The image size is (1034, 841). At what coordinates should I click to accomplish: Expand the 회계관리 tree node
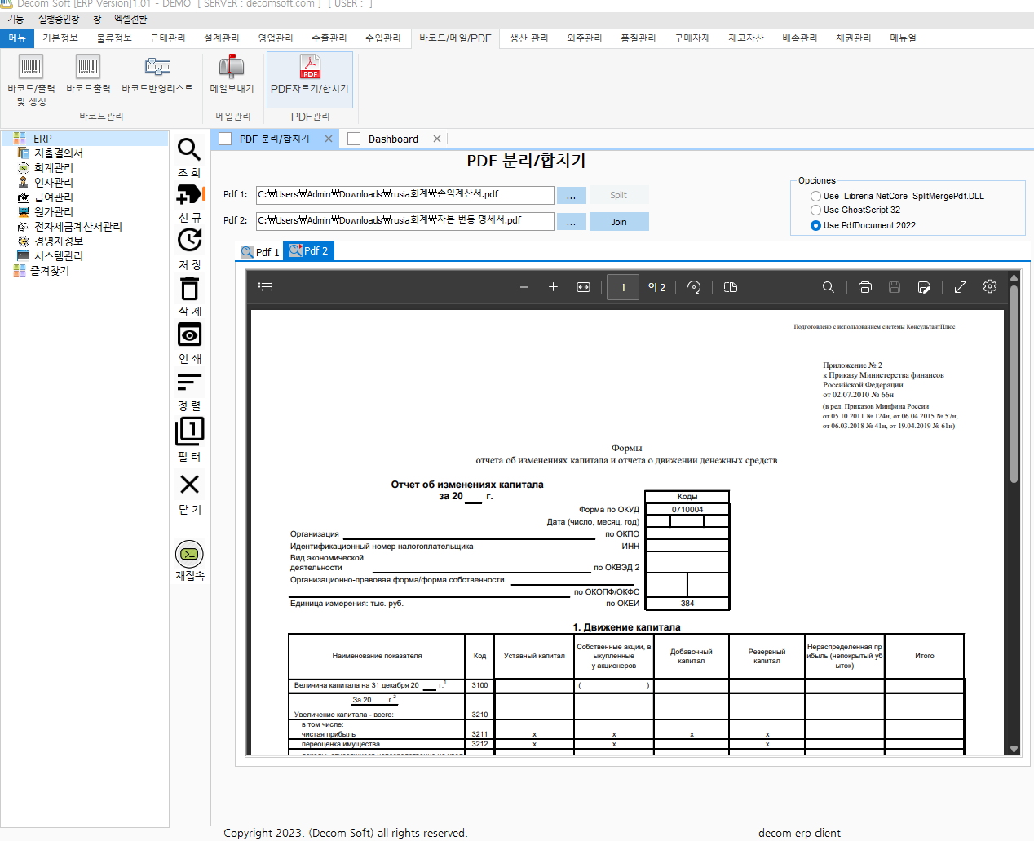[52, 168]
